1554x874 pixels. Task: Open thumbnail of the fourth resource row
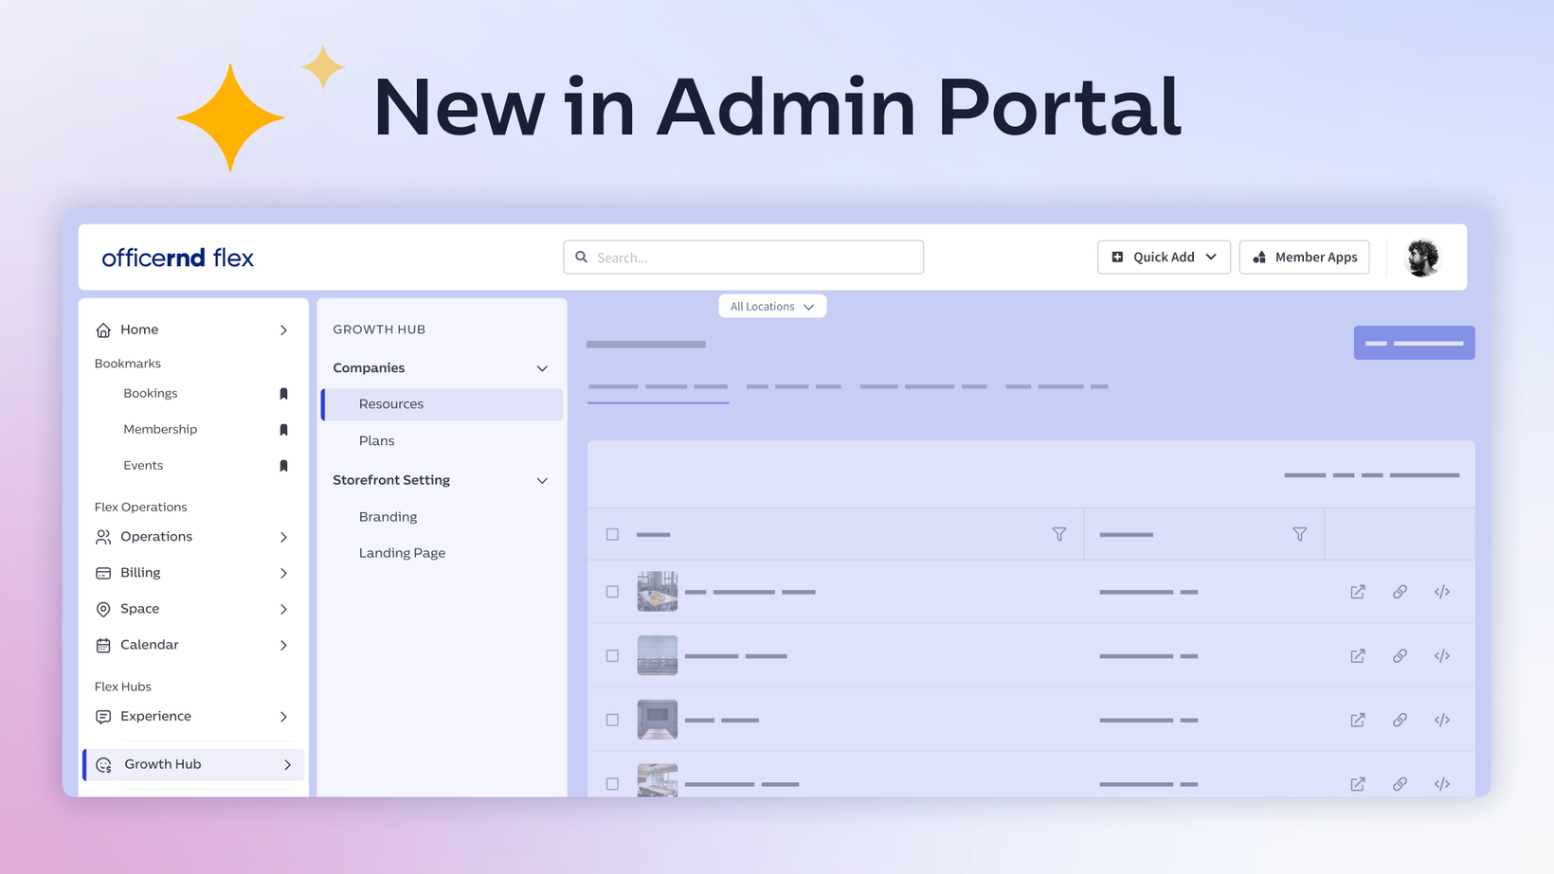coord(658,781)
